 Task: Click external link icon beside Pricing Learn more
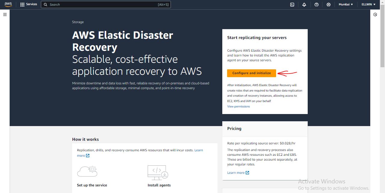248,173
